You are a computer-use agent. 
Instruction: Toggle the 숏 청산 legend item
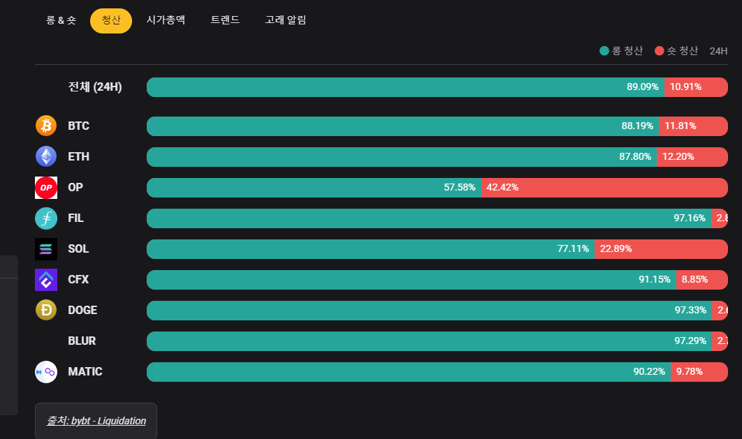(x=676, y=50)
